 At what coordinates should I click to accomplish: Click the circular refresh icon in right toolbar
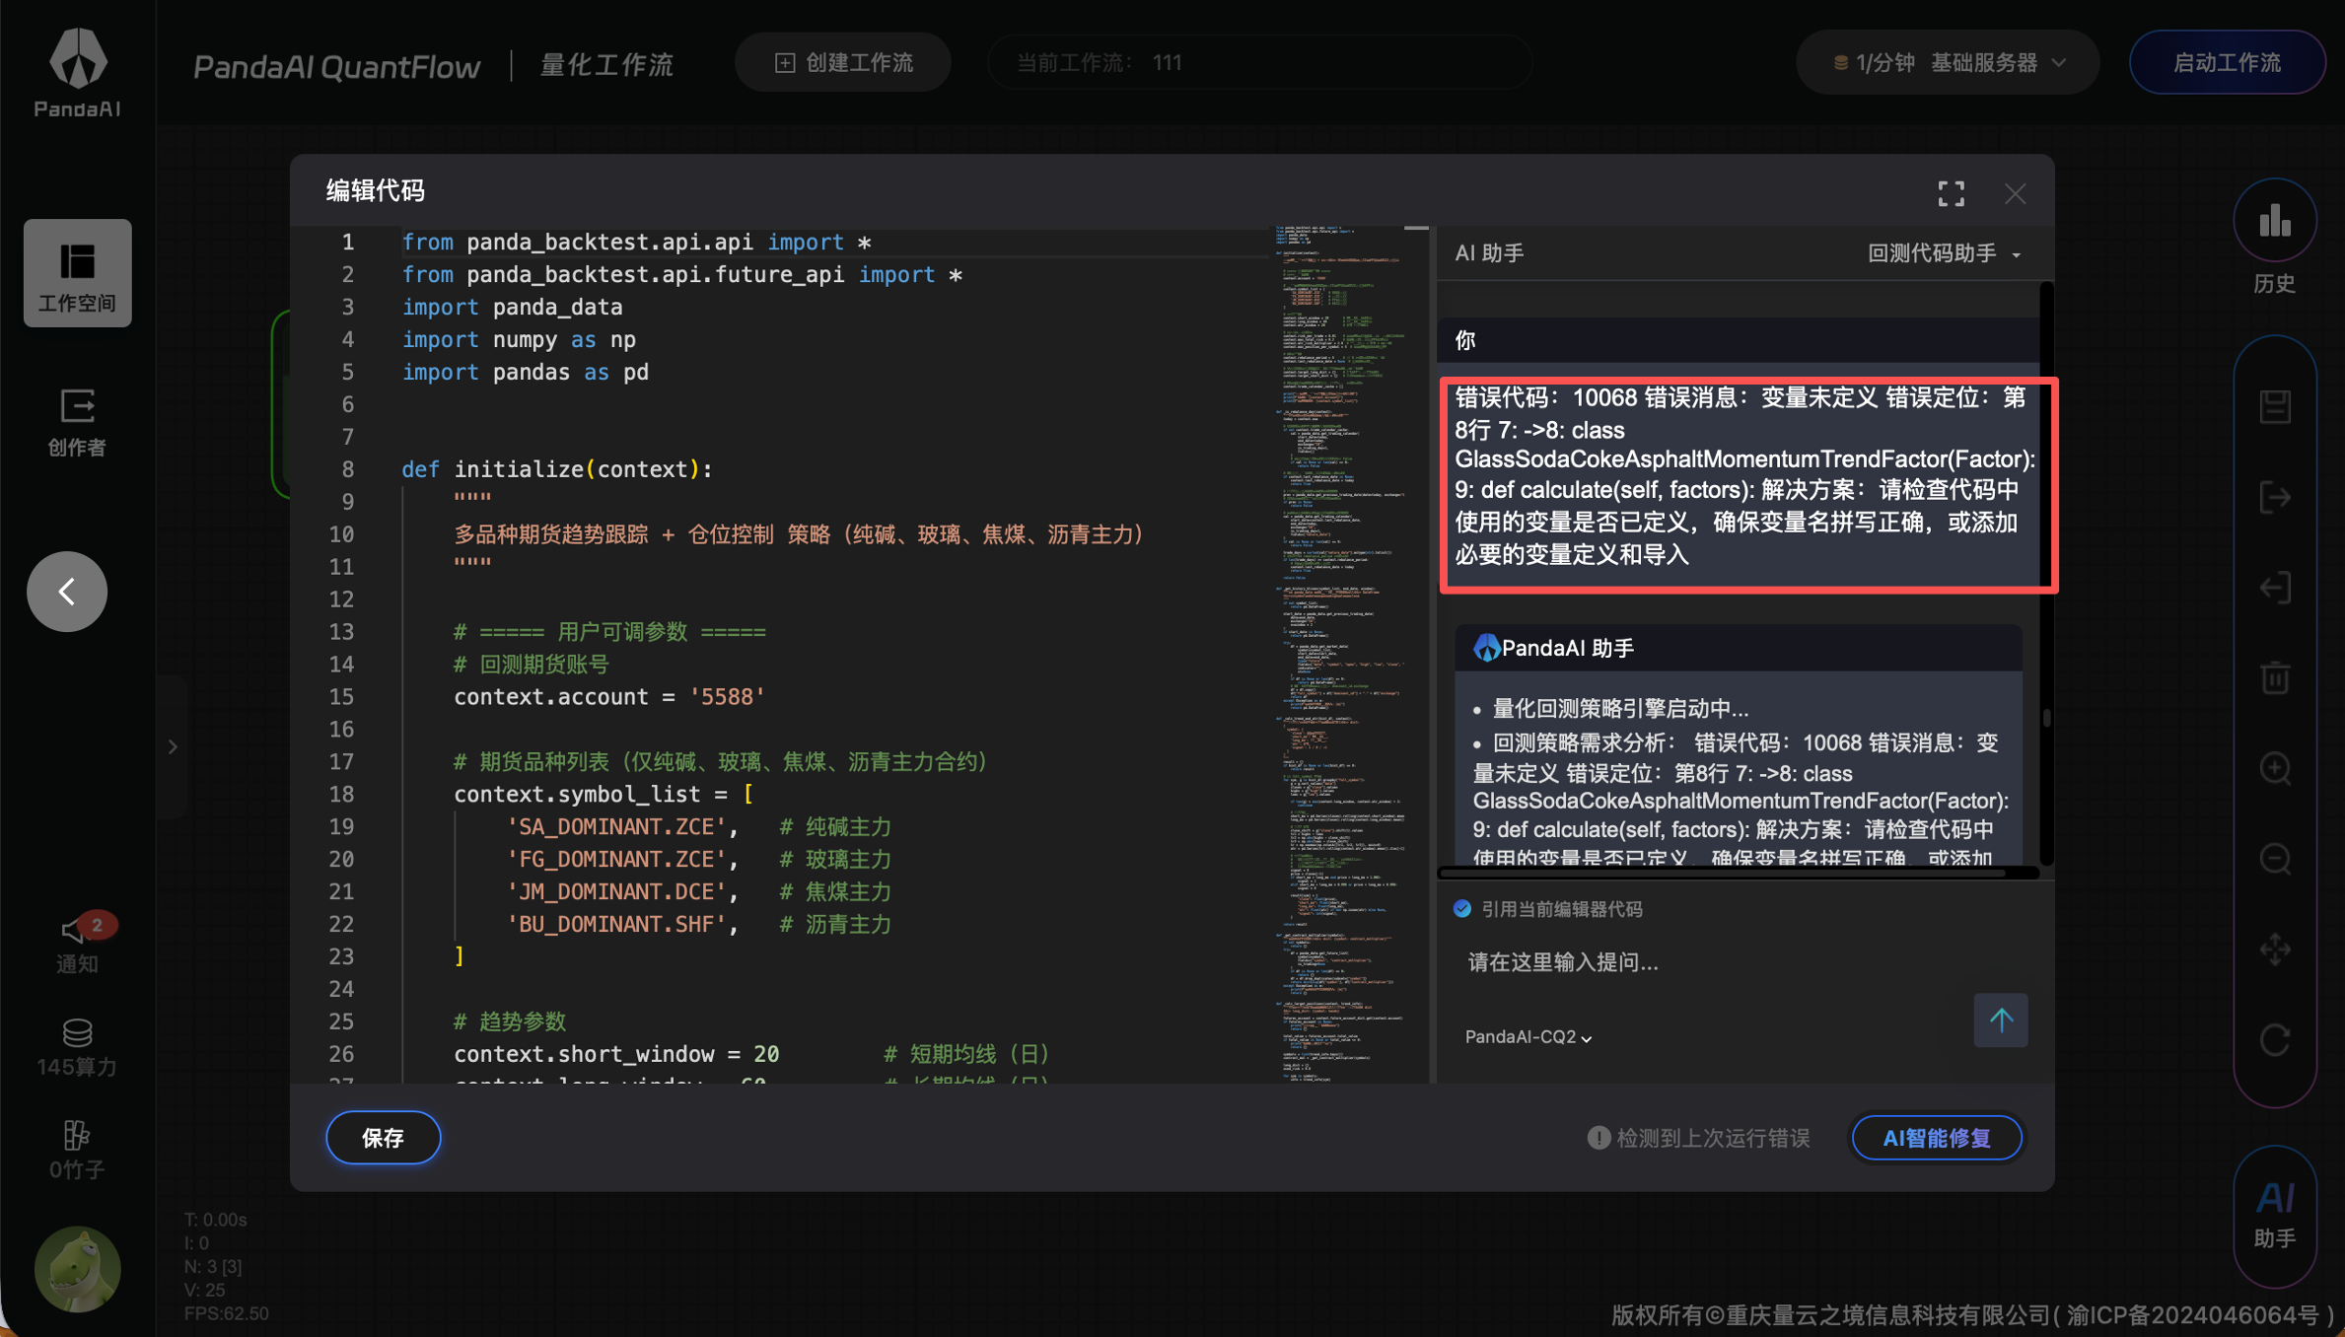(x=2275, y=1040)
